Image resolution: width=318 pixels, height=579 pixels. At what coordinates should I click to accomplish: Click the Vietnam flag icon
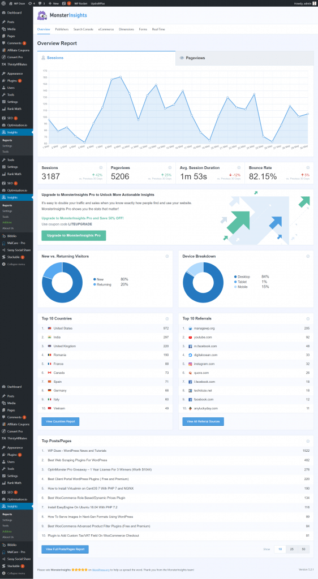[x=49, y=408]
